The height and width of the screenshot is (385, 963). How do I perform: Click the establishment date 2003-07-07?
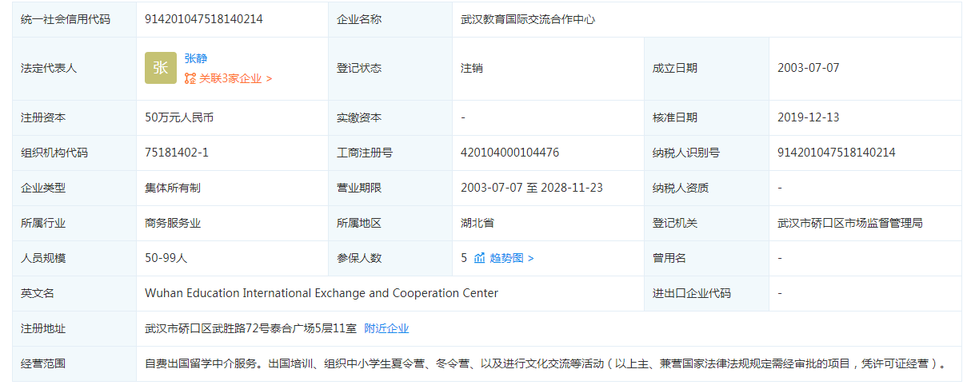pyautogui.click(x=809, y=68)
